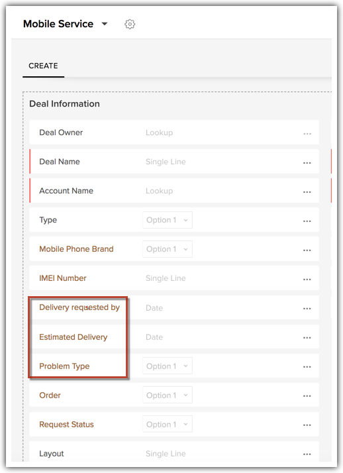This screenshot has width=343, height=473.
Task: Open the more options for IMEI Number
Action: pyautogui.click(x=307, y=280)
